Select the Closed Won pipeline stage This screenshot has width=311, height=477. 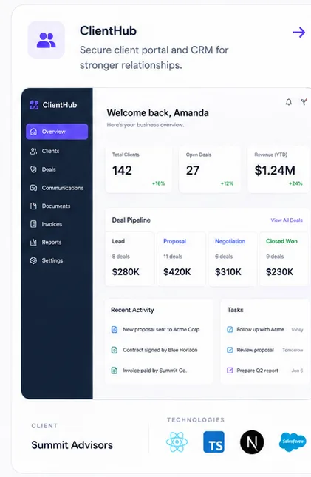pyautogui.click(x=284, y=259)
